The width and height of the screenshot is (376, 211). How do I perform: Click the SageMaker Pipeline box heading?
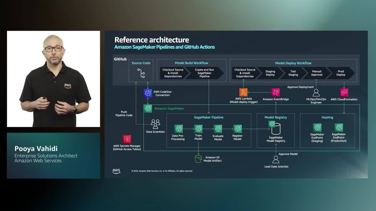coord(209,117)
